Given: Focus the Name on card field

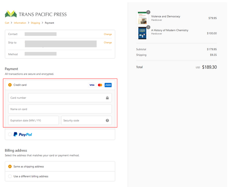Looking at the screenshot, I should [60, 109].
